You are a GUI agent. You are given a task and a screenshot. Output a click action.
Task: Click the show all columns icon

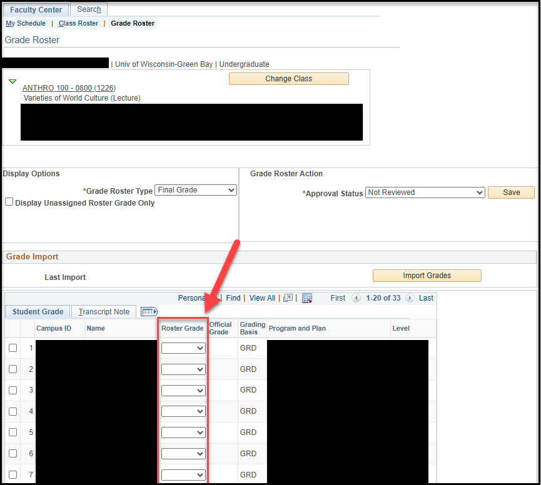click(149, 311)
